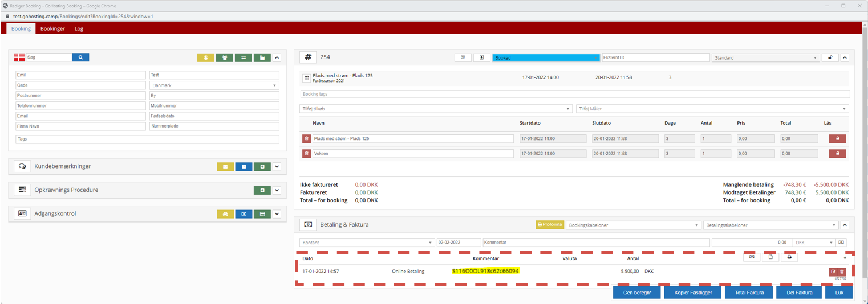This screenshot has height=304, width=868.
Task: Click the green swap arrows icon
Action: tap(244, 57)
